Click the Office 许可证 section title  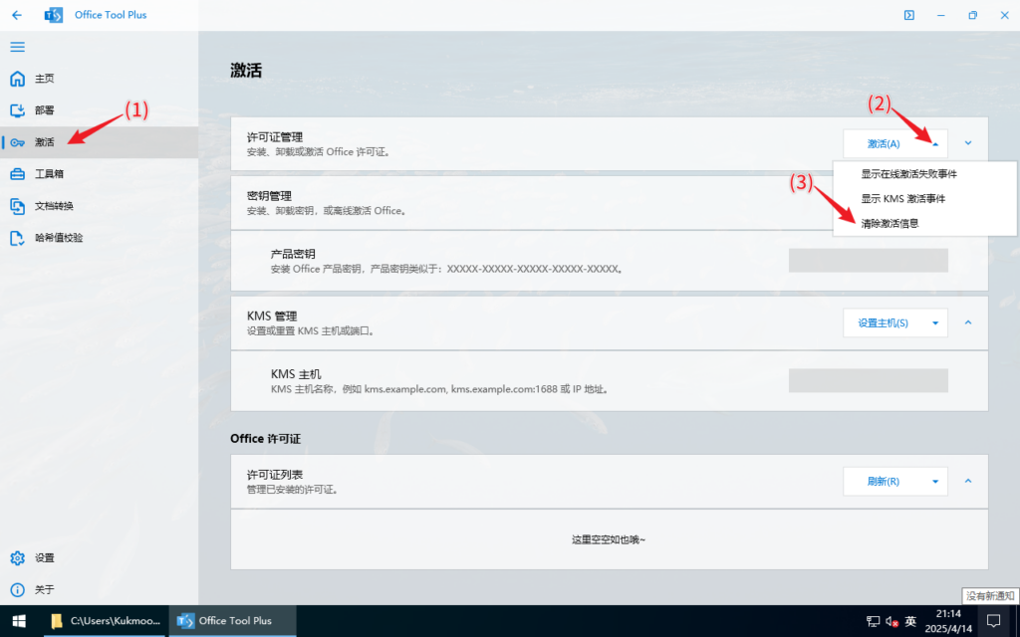[265, 439]
